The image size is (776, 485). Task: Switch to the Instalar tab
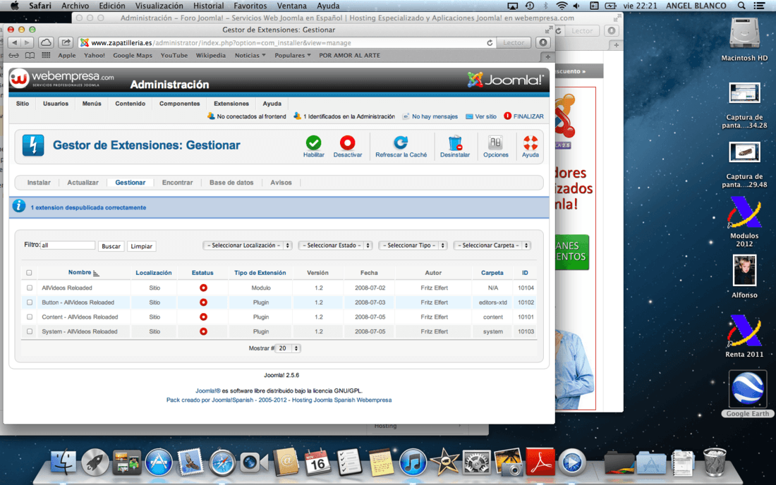39,183
